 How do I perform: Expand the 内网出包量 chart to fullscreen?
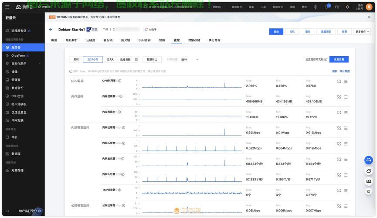339,159
